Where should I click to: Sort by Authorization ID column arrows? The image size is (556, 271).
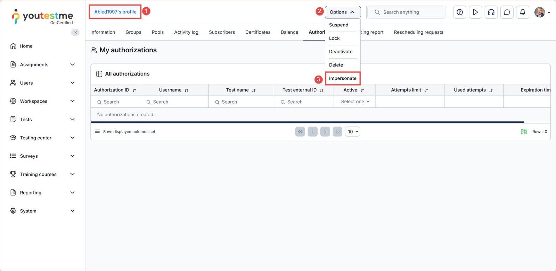click(134, 90)
